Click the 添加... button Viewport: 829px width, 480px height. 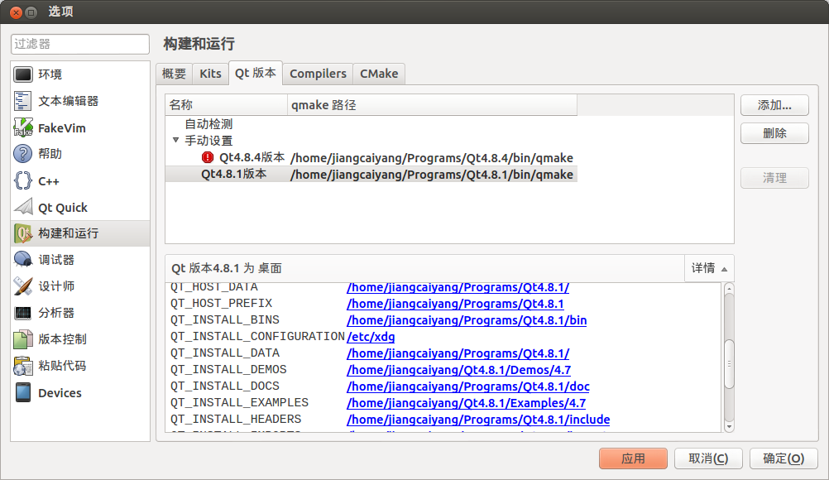(x=774, y=105)
